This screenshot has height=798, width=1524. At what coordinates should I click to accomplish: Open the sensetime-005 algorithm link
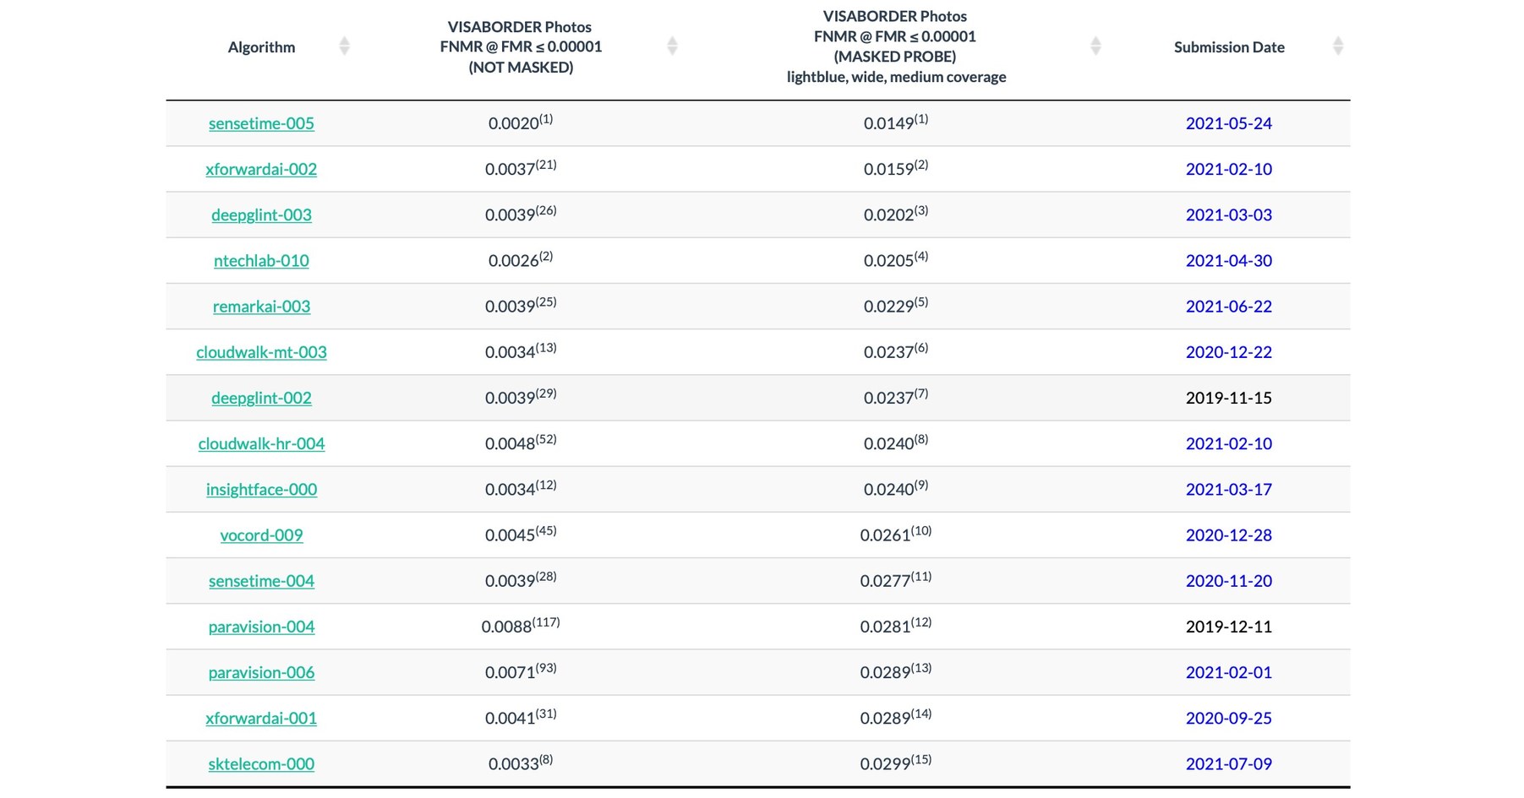[261, 123]
